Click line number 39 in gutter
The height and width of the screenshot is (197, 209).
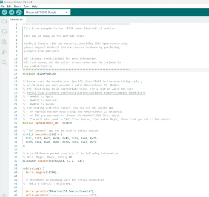[x=16, y=168]
